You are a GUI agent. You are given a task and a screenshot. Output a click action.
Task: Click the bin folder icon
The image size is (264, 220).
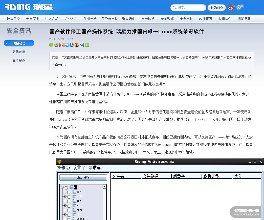[x=74, y=192]
